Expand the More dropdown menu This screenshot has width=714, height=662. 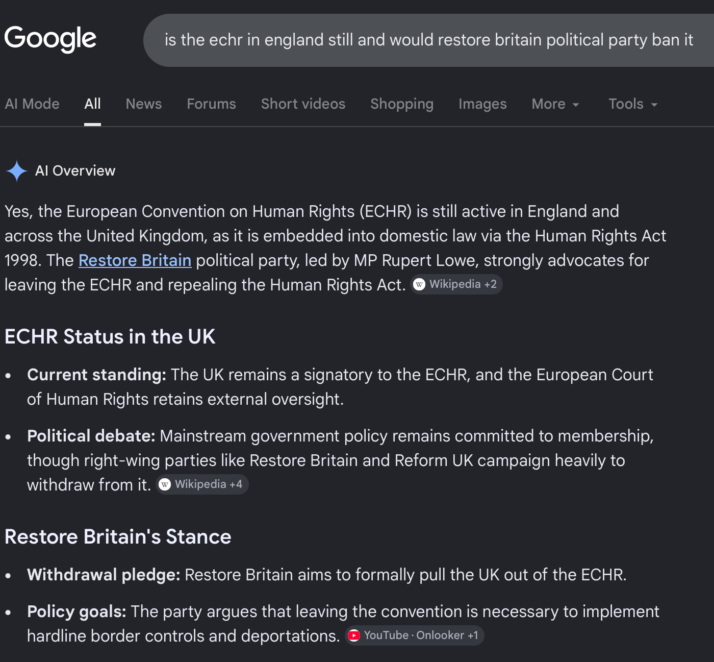[555, 104]
